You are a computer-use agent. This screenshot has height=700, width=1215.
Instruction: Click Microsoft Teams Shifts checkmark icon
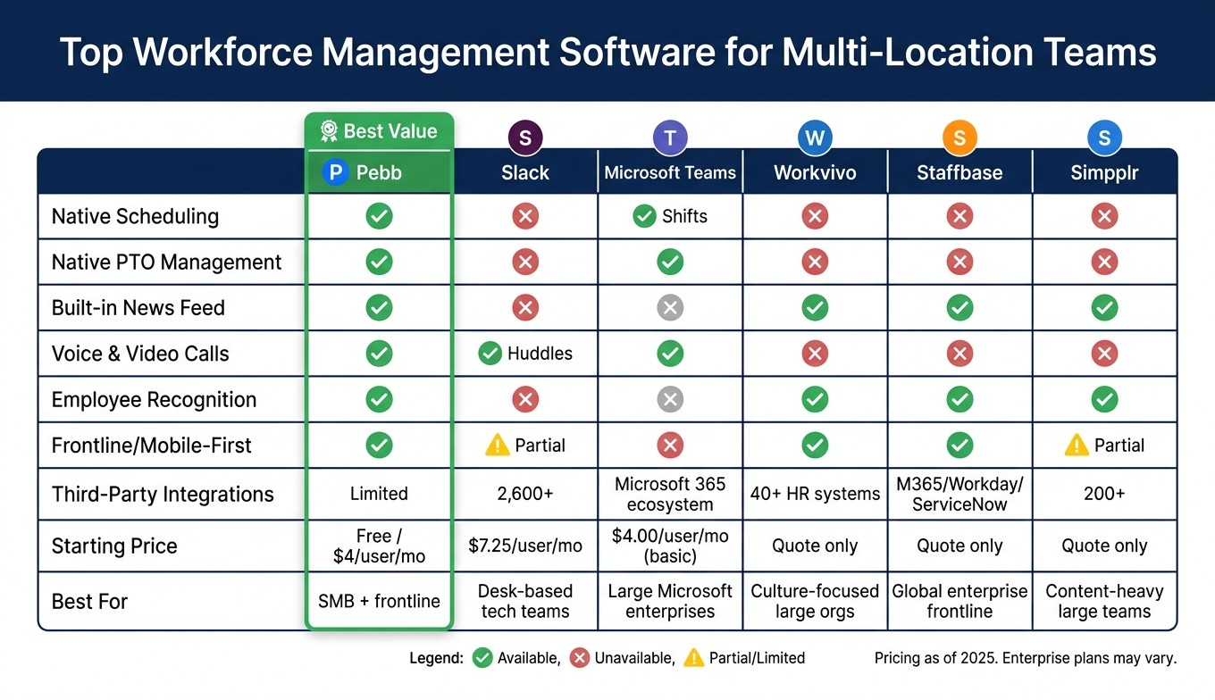[x=644, y=216]
